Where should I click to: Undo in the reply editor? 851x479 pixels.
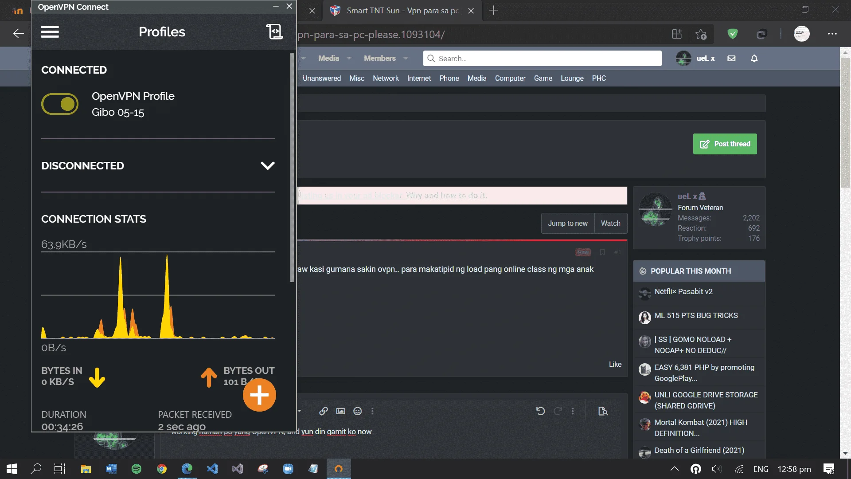tap(540, 411)
